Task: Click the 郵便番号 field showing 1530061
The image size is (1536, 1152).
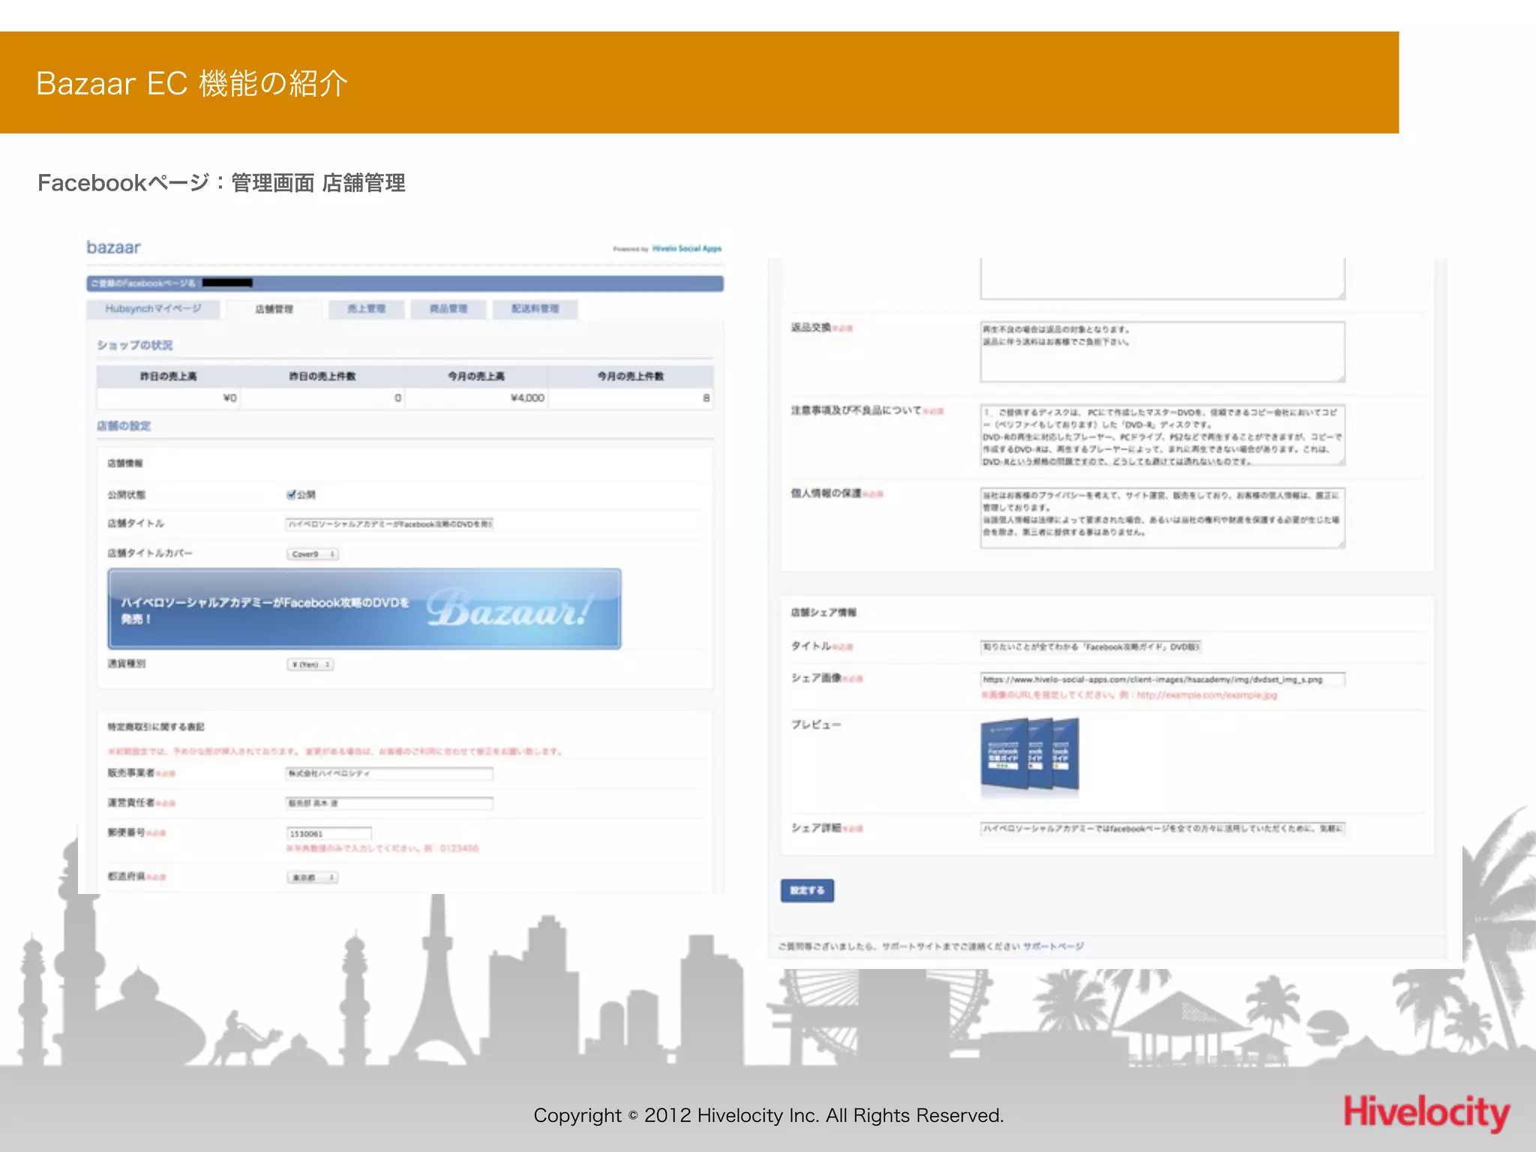Action: (328, 833)
